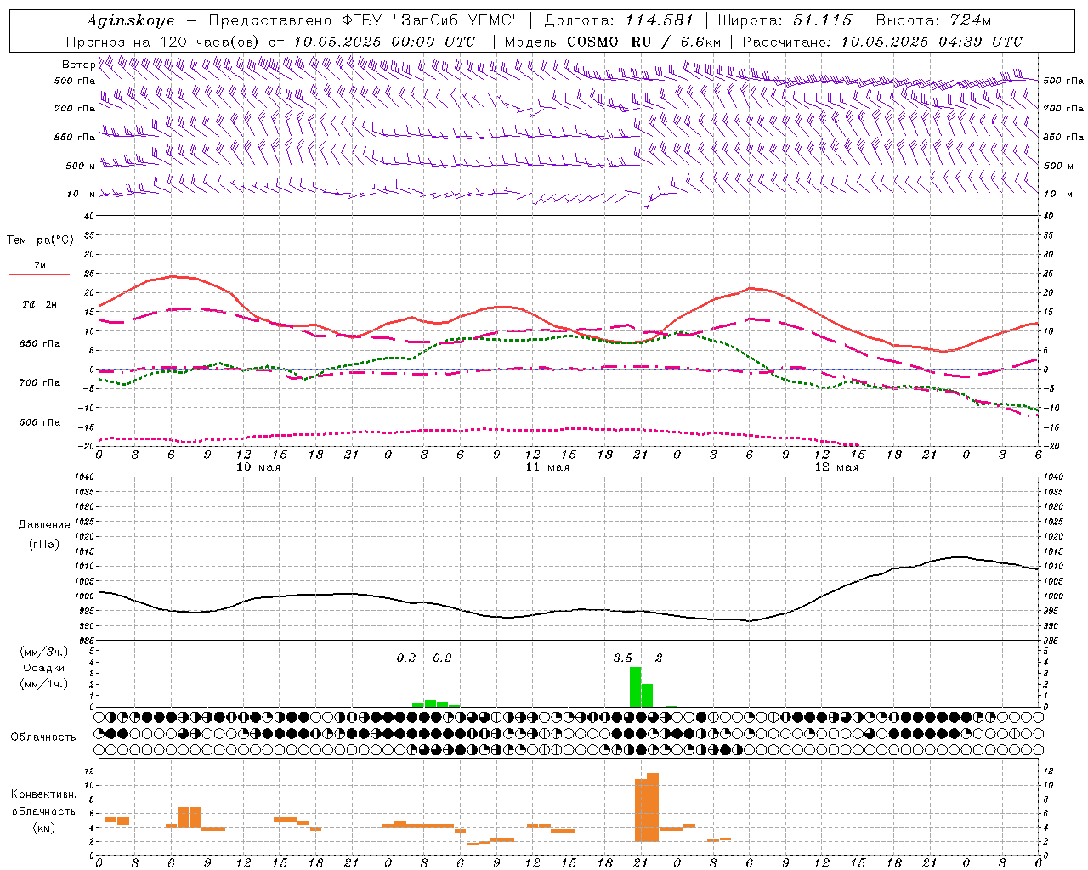This screenshot has width=1088, height=870.
Task: Click the calculation time 10.05.2025 04:39 UTC
Action: point(932,42)
